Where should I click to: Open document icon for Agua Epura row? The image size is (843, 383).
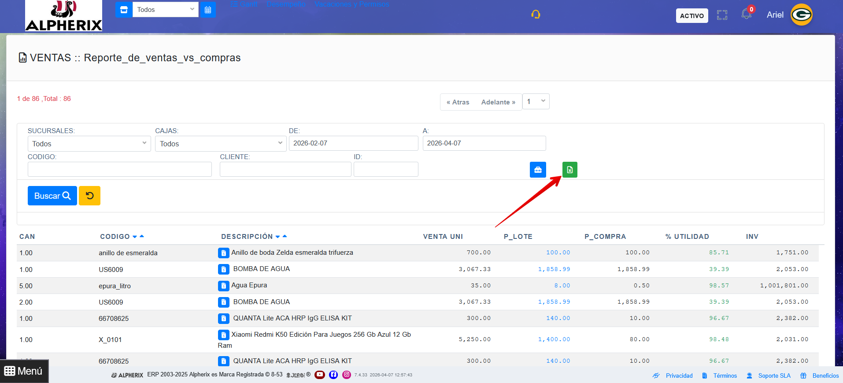[223, 286]
